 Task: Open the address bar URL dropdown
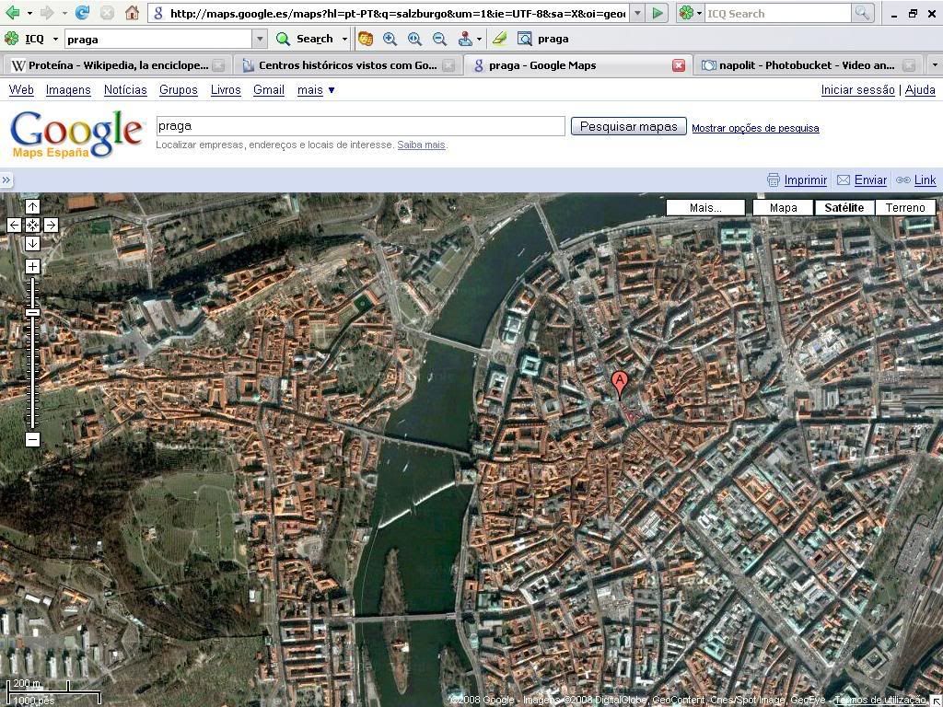tap(636, 14)
